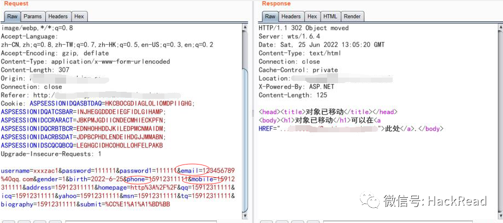Image resolution: width=503 pixels, height=223 pixels.
Task: Switch to the Request Raw tab
Action: (x=12, y=16)
